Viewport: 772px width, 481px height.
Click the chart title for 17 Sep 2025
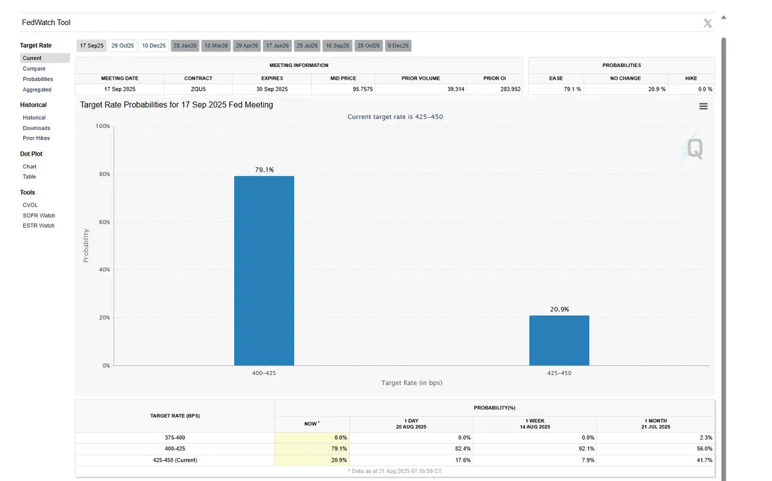pos(176,105)
